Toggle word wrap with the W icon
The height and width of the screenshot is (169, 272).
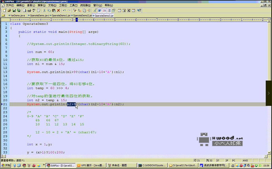click(99, 10)
